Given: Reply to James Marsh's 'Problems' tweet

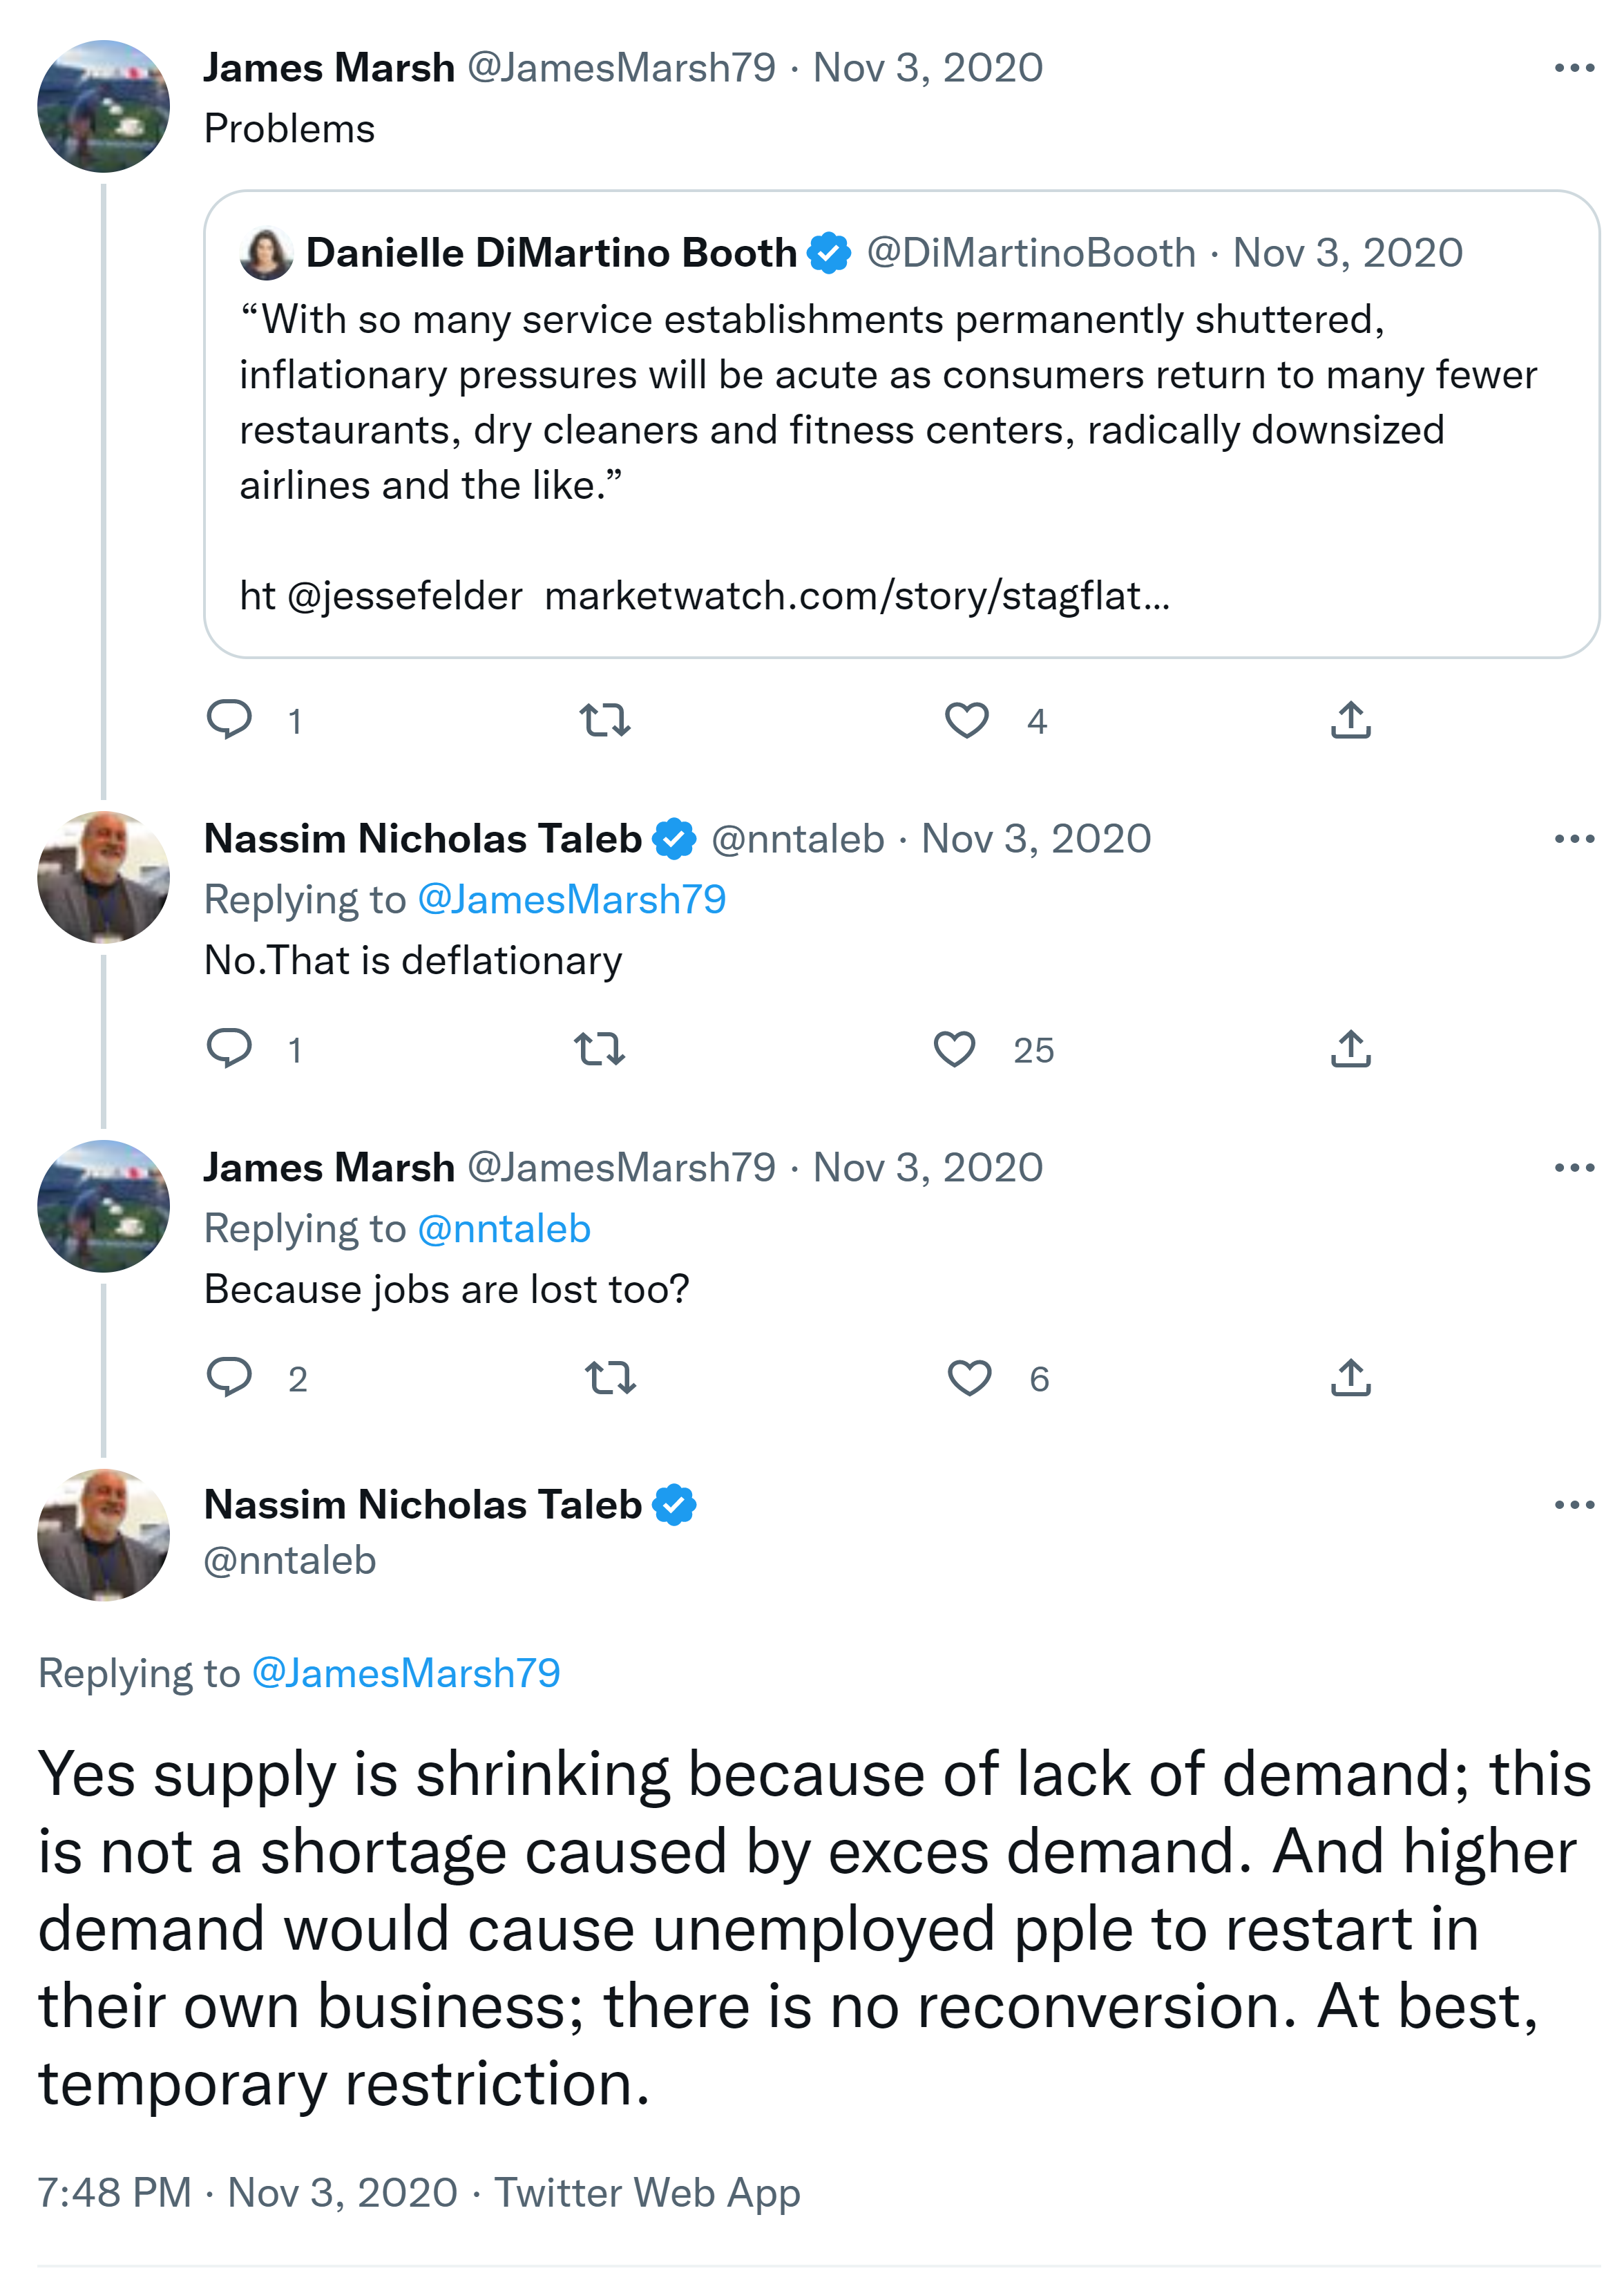Looking at the screenshot, I should click(x=229, y=720).
